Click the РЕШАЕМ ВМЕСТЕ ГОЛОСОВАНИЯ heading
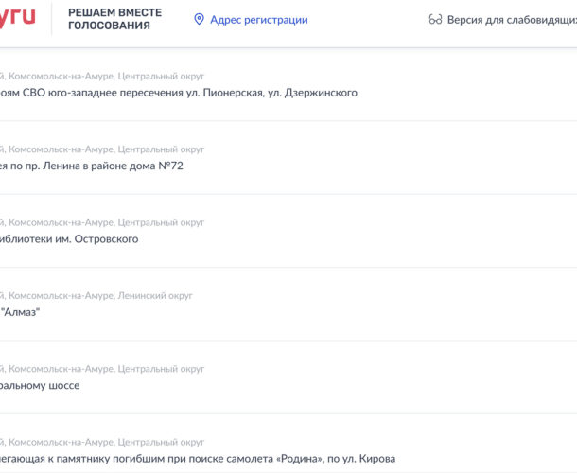 (114, 19)
